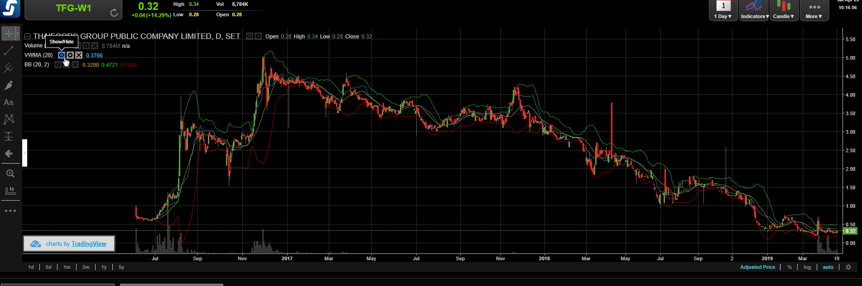Toggle main series visibility eye icon

point(249,36)
